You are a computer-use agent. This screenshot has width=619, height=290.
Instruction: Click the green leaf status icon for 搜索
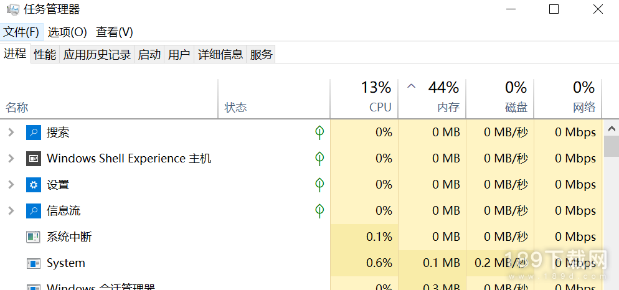point(319,133)
